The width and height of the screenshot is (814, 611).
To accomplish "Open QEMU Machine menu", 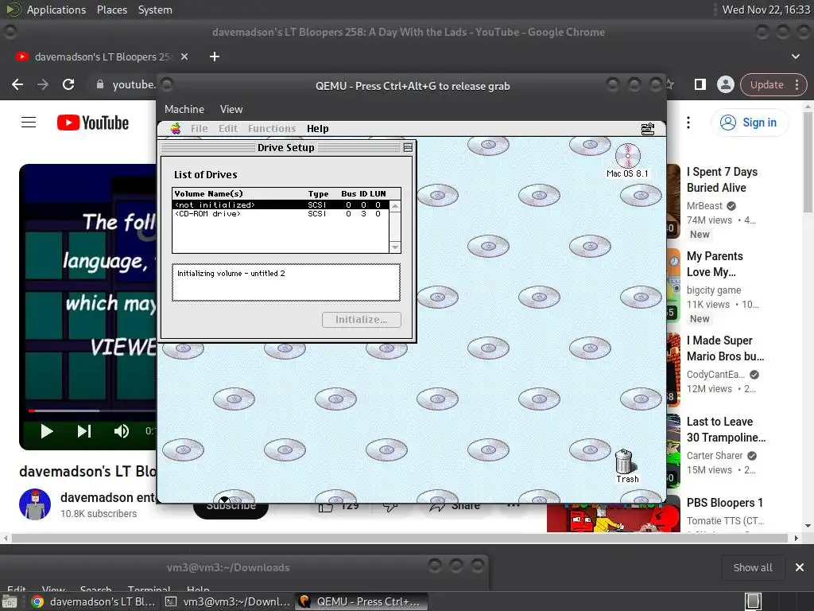I will [x=184, y=109].
